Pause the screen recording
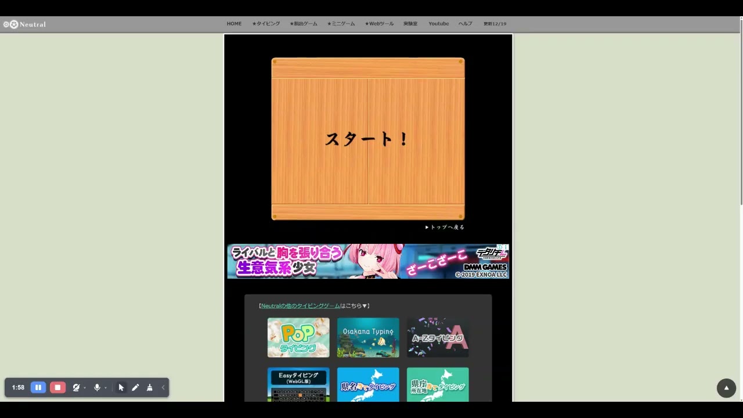This screenshot has height=418, width=743. (x=38, y=387)
